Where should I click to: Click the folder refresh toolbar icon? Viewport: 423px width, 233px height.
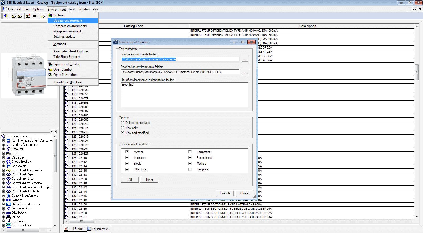(20, 16)
